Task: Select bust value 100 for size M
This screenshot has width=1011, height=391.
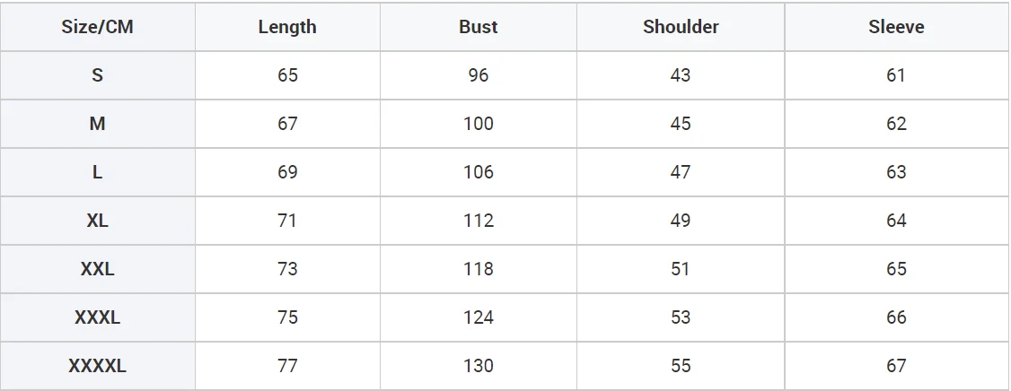Action: [478, 124]
